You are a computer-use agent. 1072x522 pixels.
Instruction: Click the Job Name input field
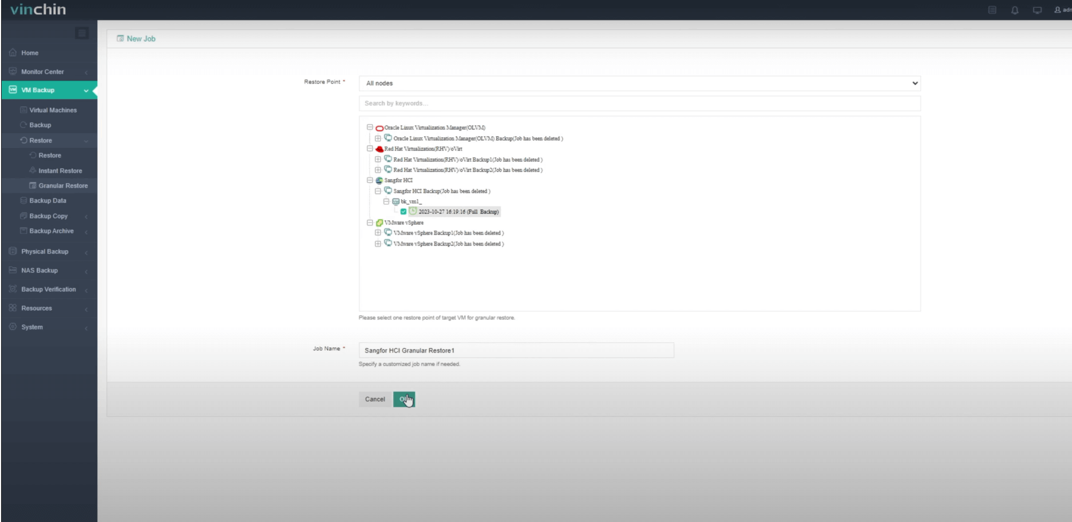click(x=516, y=350)
